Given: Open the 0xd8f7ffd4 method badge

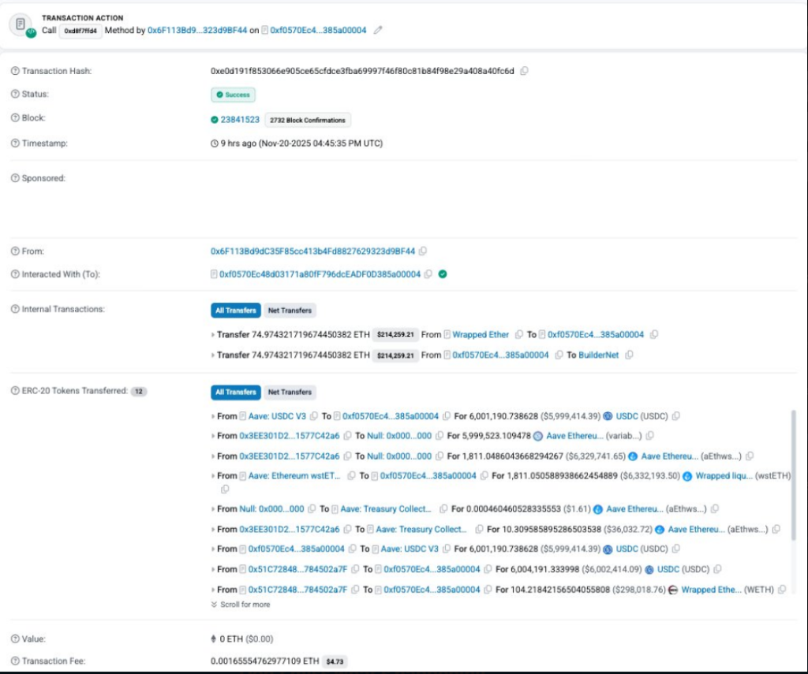Looking at the screenshot, I should click(x=80, y=30).
